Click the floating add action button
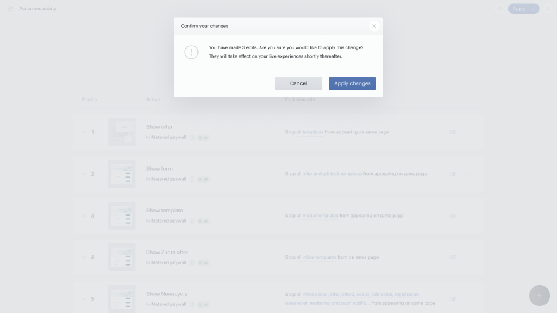The width and height of the screenshot is (557, 313). coord(539,296)
